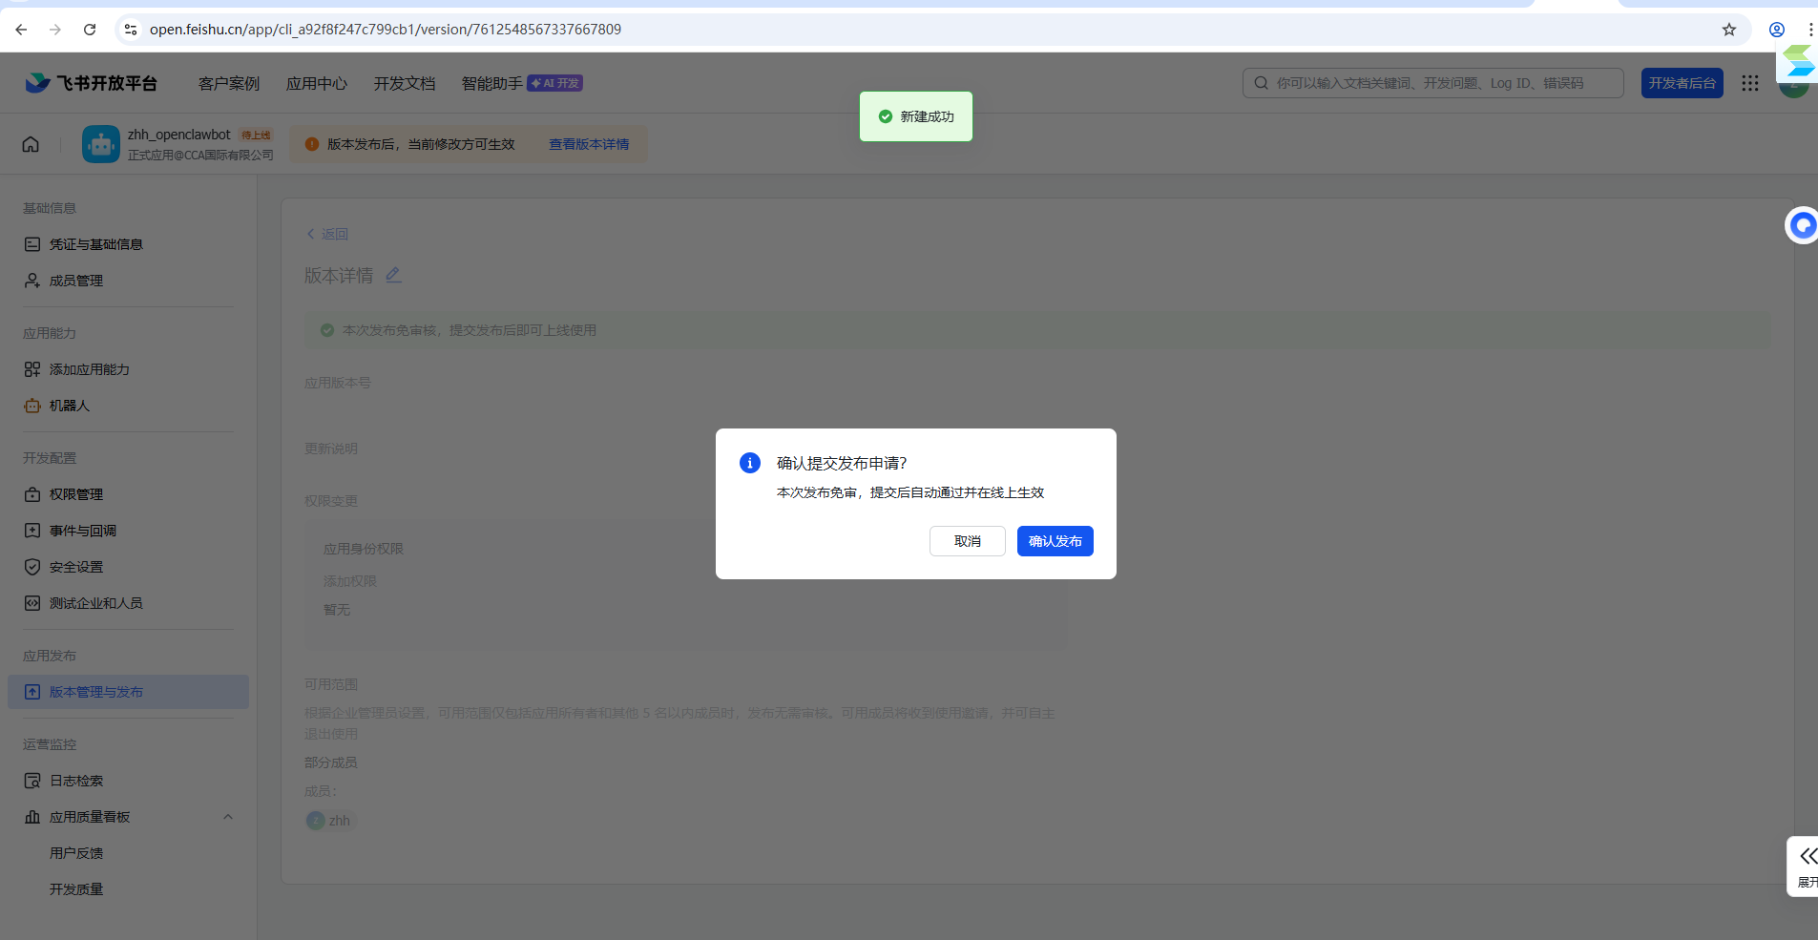Open browser profile icon
Screen dimensions: 1818x940
pyautogui.click(x=1776, y=30)
